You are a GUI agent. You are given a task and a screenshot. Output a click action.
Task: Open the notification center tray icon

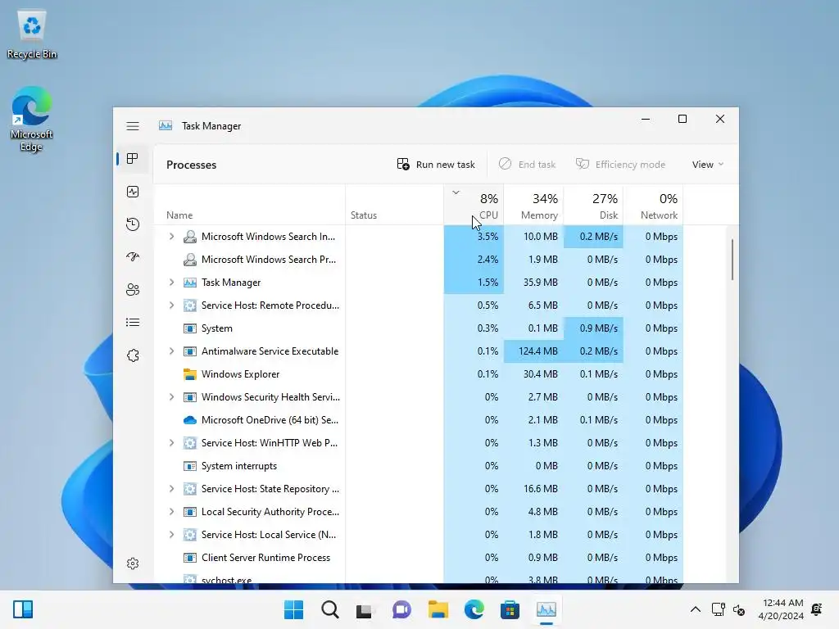coord(817,609)
